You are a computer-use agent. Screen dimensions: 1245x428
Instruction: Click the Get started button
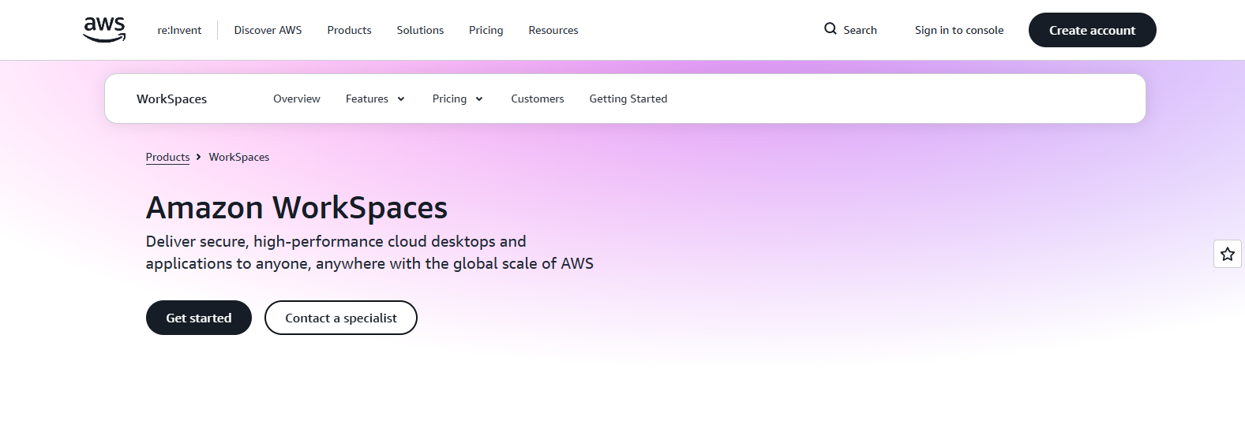point(199,318)
